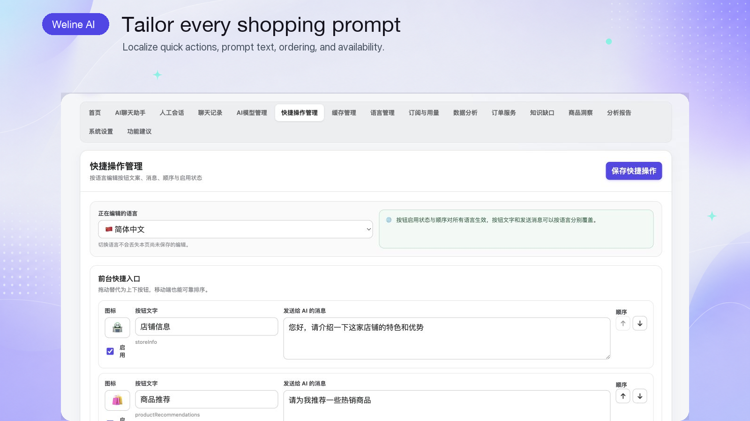Viewport: 750px width, 421px height.
Task: Move 商品推荐 row up with arrow
Action: pyautogui.click(x=623, y=396)
